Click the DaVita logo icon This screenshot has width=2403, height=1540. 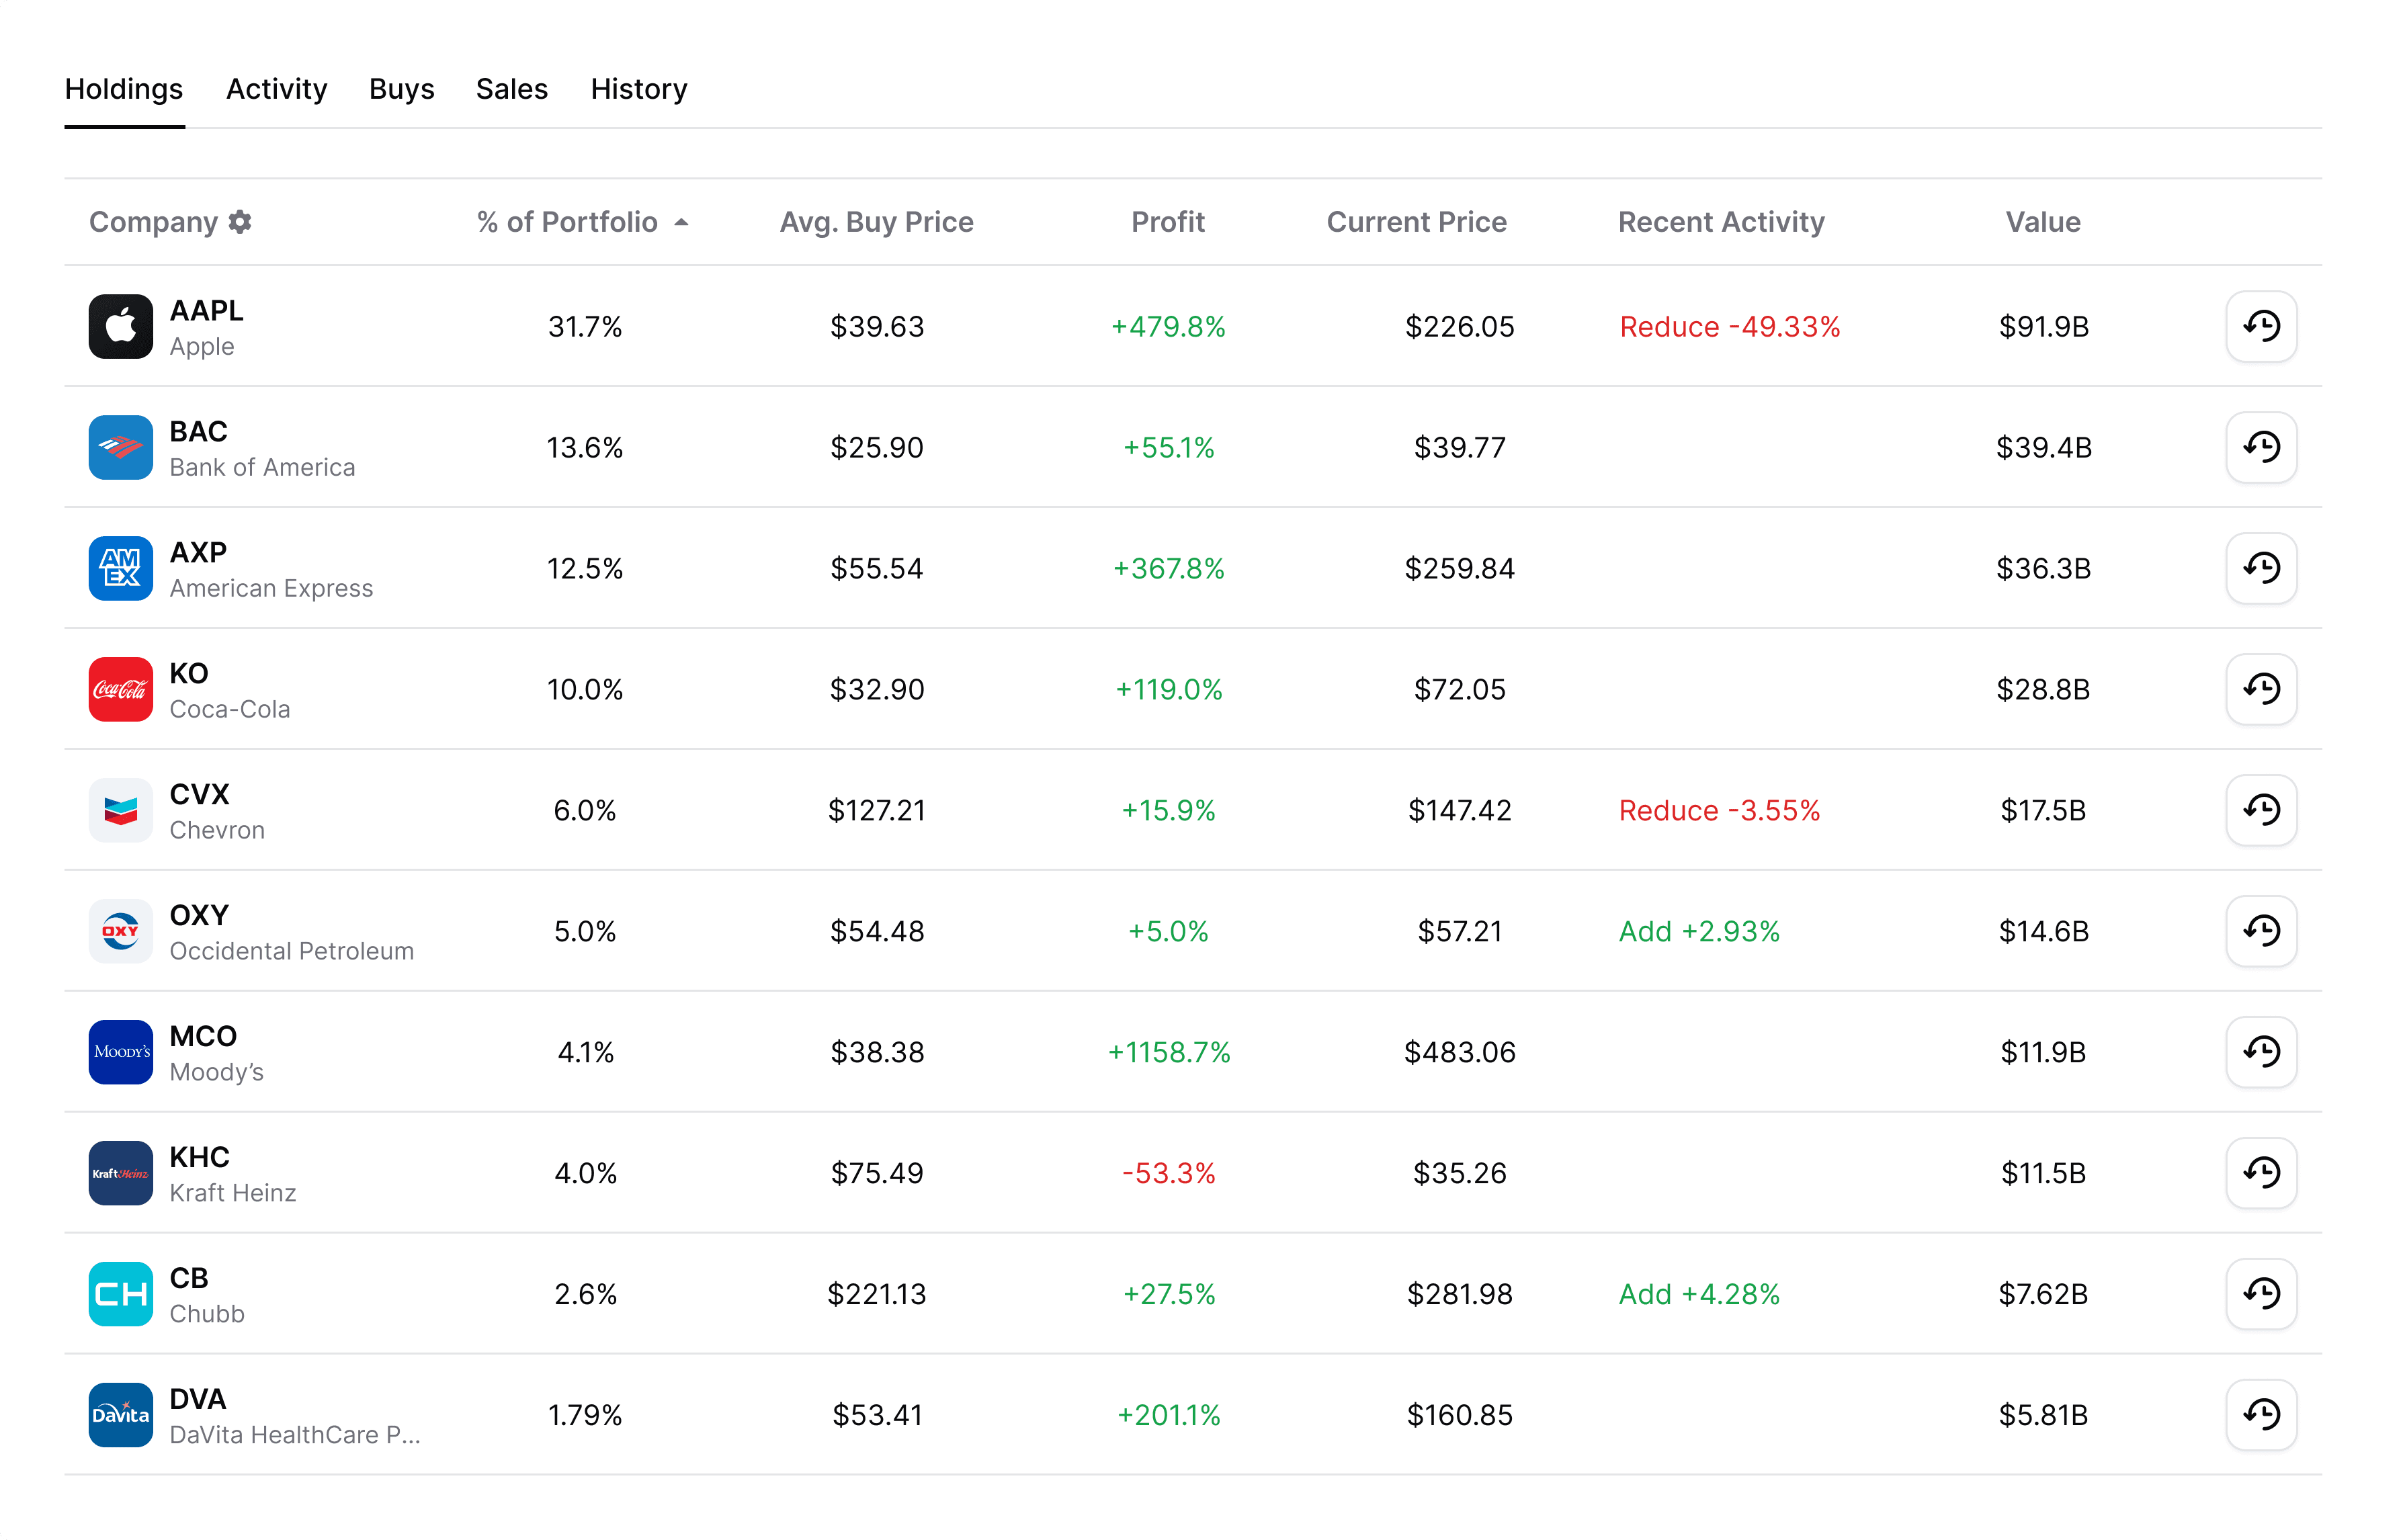tap(120, 1415)
